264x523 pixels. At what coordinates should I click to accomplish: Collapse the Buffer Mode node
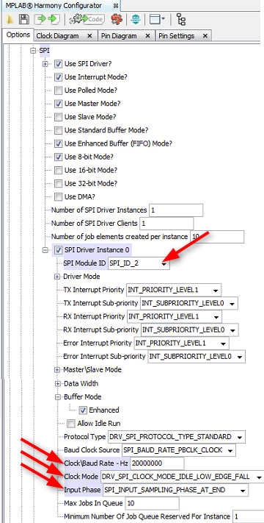(57, 397)
